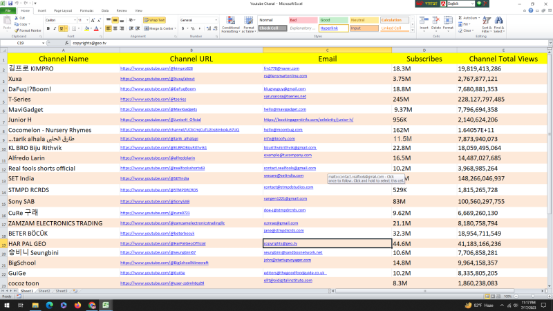The height and width of the screenshot is (311, 553).
Task: Switch to the Data tab
Action: [105, 10]
